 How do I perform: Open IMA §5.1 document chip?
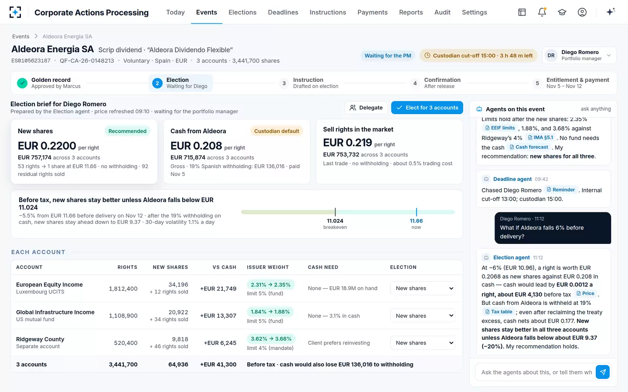click(x=541, y=138)
